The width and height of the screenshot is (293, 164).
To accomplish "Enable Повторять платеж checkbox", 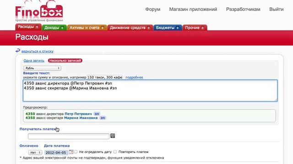I will tap(115, 152).
